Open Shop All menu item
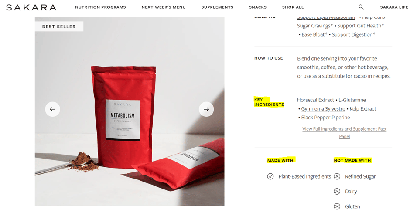 tap(293, 7)
